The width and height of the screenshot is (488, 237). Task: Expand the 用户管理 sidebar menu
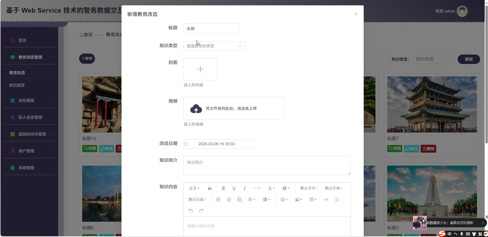(29, 151)
